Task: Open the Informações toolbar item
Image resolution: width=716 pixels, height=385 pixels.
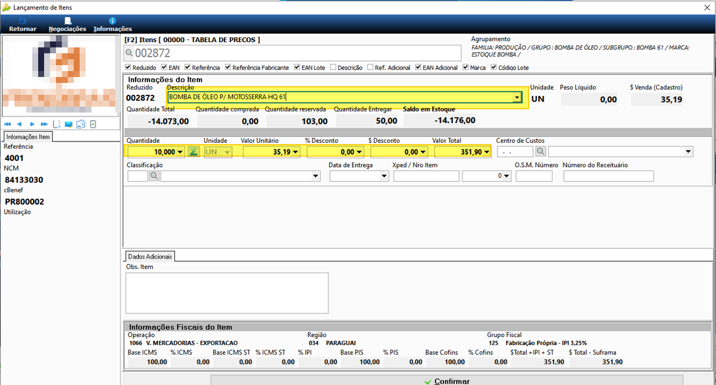Action: pos(113,24)
